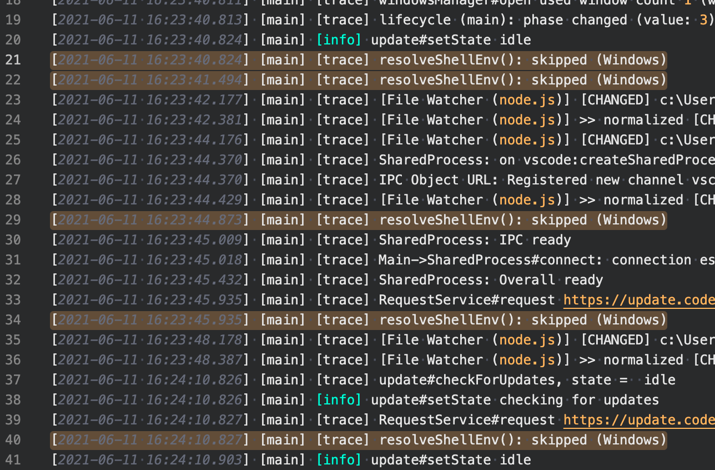This screenshot has height=470, width=715.
Task: Open the update.code URL on line 33
Action: click(638, 299)
